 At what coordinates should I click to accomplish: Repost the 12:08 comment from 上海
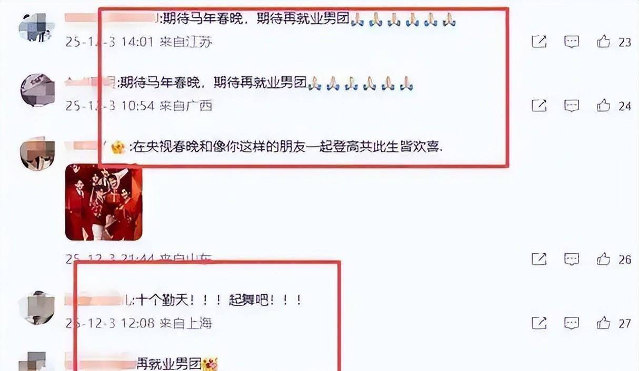(539, 323)
